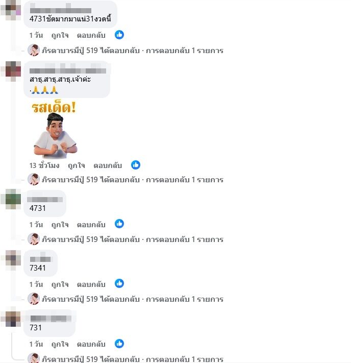
Task: Click ถูกใจ on the sticker comment
Action: coord(77,166)
